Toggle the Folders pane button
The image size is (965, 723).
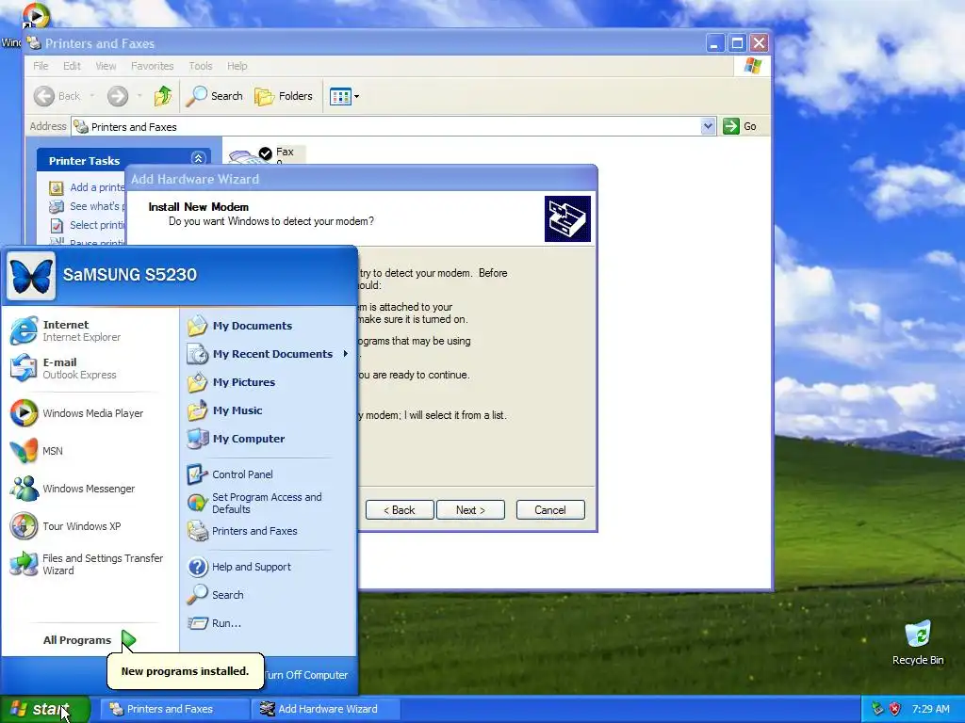pos(284,96)
